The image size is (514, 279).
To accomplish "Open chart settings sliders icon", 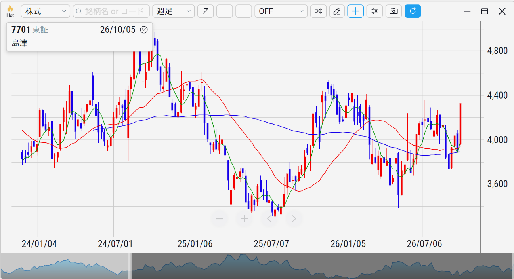I will coord(375,11).
